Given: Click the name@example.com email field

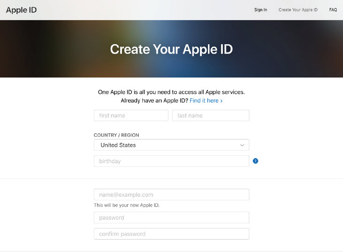Looking at the screenshot, I should pos(171,195).
